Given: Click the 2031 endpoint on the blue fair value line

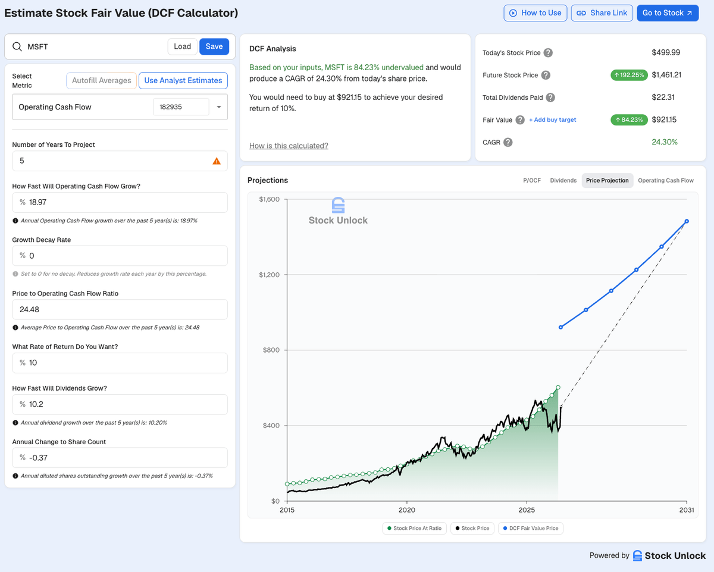Looking at the screenshot, I should (687, 221).
